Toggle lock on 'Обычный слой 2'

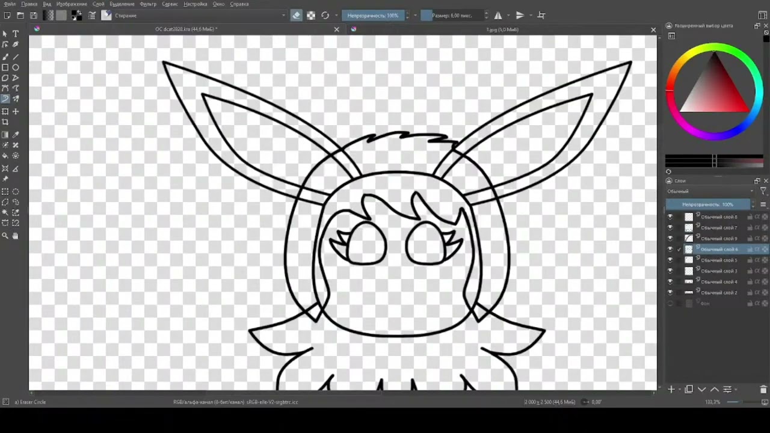[x=750, y=293]
